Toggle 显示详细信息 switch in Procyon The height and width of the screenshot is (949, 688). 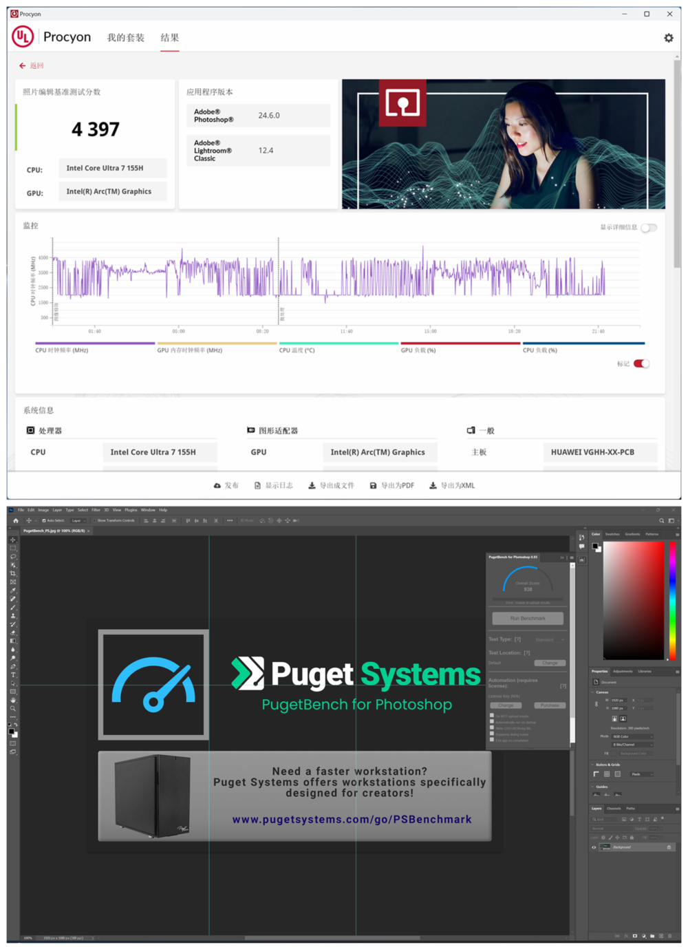[649, 228]
